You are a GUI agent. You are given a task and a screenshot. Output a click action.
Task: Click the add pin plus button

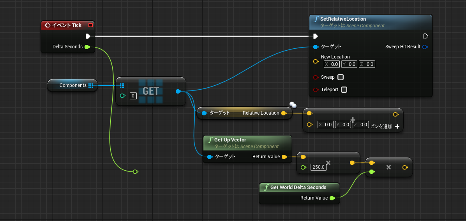tap(397, 126)
